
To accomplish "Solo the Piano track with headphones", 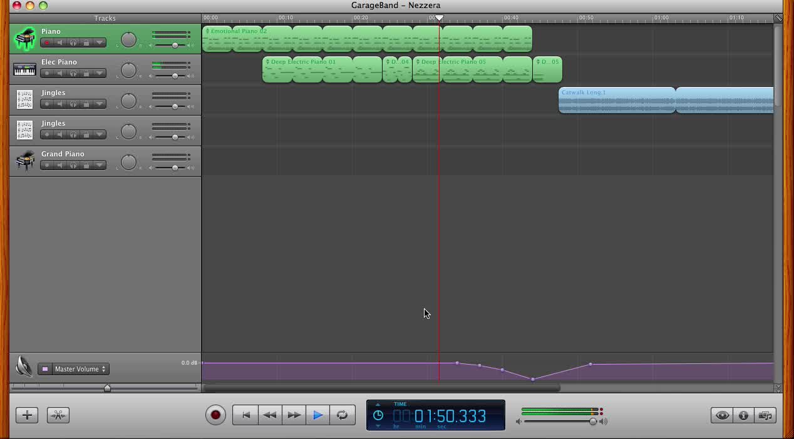I will coord(73,43).
